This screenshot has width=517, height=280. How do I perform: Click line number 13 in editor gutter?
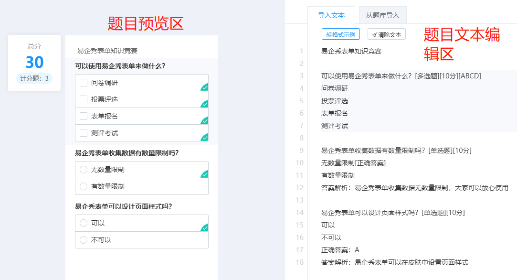point(299,200)
